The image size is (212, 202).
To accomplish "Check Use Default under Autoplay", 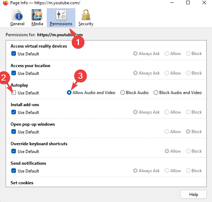I will click(x=13, y=93).
